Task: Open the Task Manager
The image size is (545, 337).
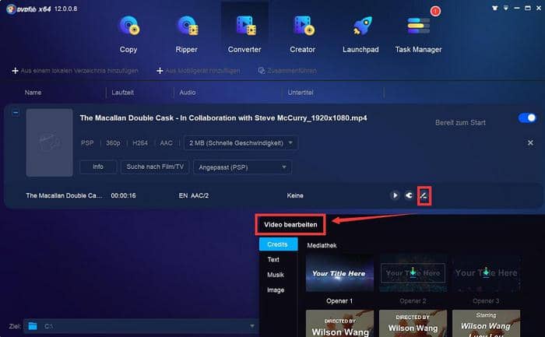Action: point(419,33)
